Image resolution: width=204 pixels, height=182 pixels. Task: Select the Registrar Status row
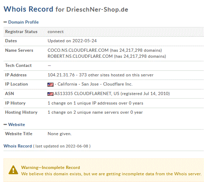(x=104, y=32)
